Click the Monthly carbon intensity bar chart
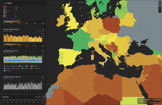The height and width of the screenshot is (105, 162). 23,37
